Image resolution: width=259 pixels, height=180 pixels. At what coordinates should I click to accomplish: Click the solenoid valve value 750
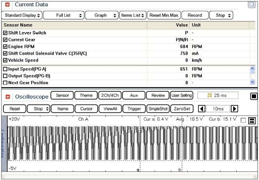184,54
